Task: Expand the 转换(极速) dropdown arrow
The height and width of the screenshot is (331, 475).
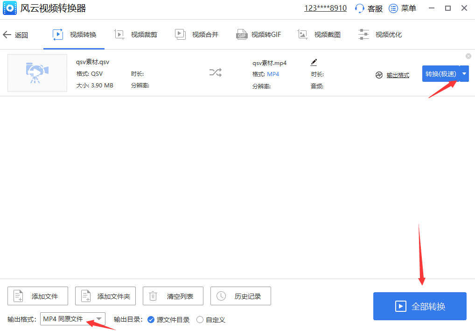Action: [464, 74]
